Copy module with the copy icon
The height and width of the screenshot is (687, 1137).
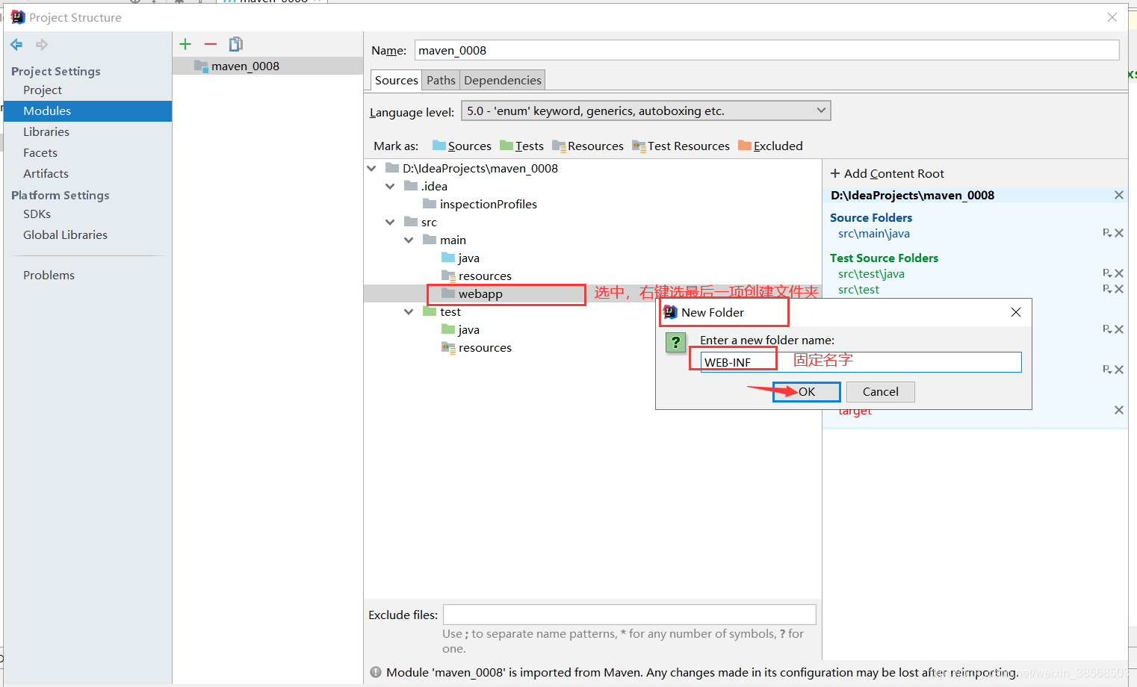point(236,44)
